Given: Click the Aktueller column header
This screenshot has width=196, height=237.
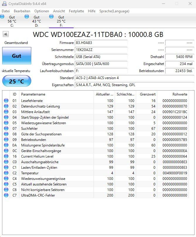Looking at the screenshot, I should [x=104, y=94].
